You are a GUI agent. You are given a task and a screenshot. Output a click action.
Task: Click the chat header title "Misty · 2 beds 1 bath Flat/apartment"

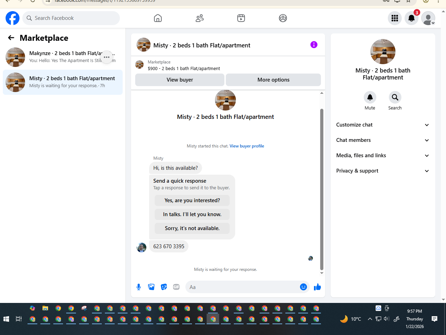[x=202, y=45]
